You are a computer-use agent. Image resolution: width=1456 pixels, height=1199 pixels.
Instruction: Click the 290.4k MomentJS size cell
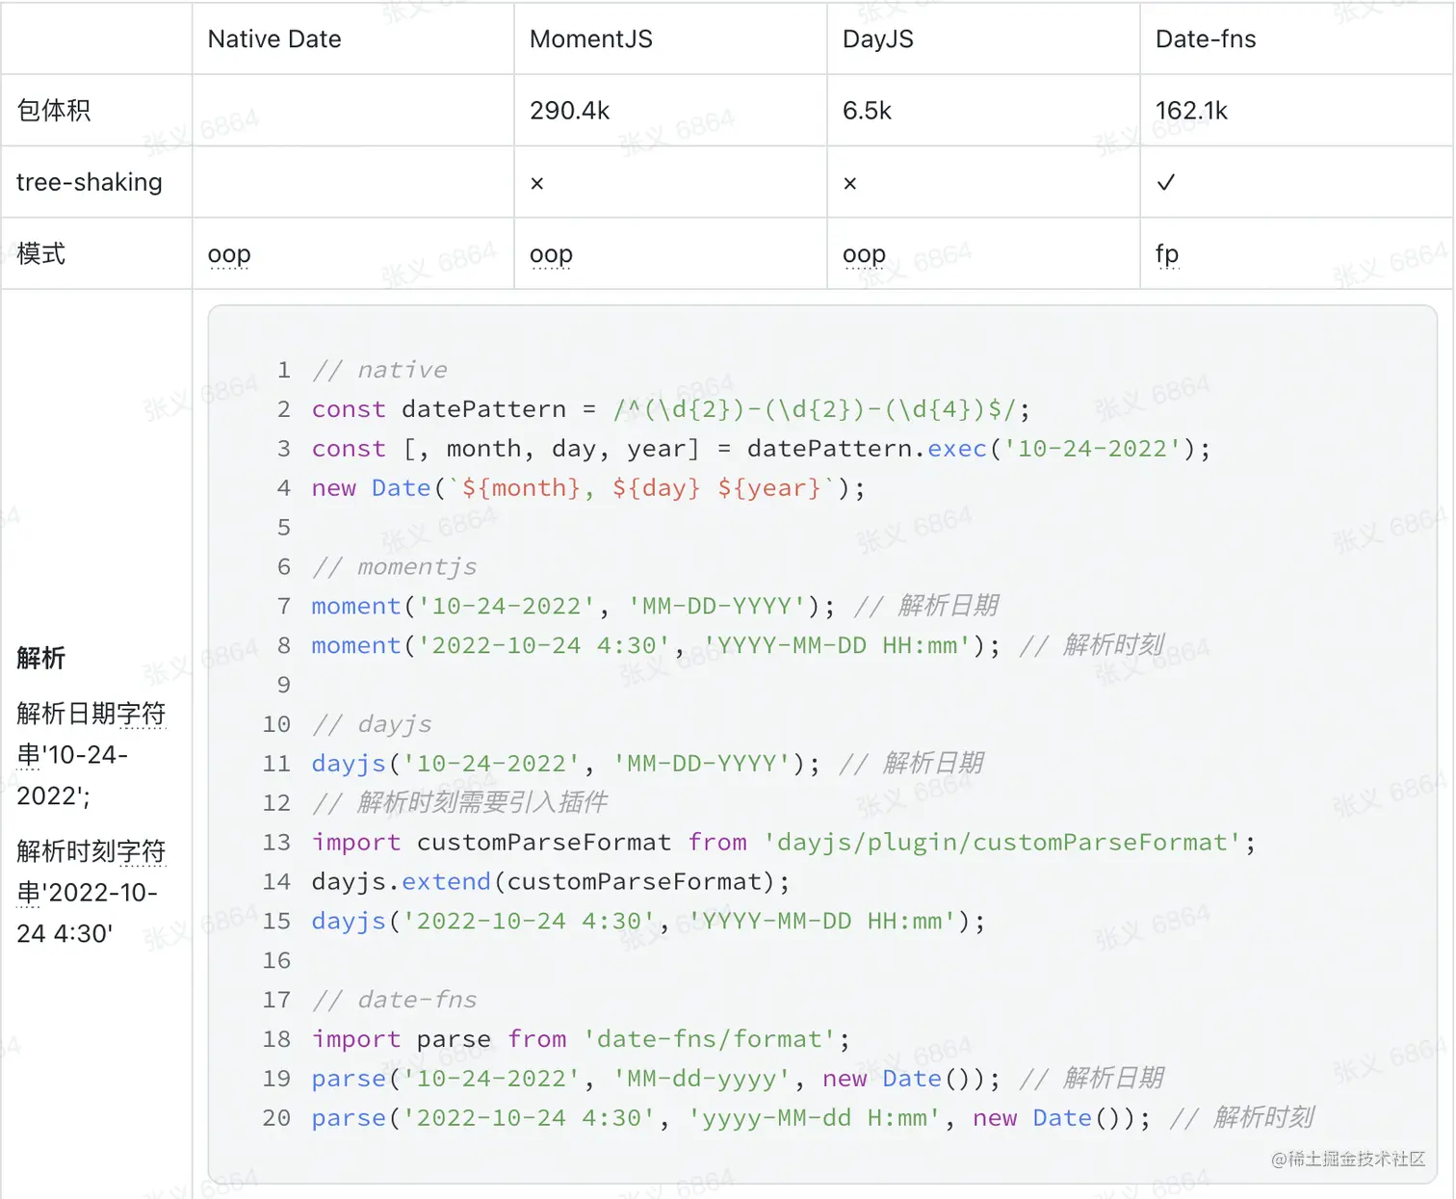tap(569, 110)
